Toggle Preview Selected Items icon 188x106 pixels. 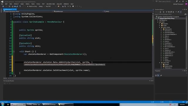point(181,12)
